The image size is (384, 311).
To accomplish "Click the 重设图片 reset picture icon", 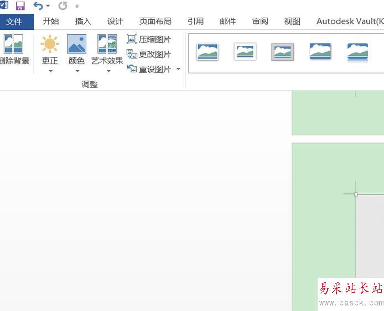I will [132, 68].
